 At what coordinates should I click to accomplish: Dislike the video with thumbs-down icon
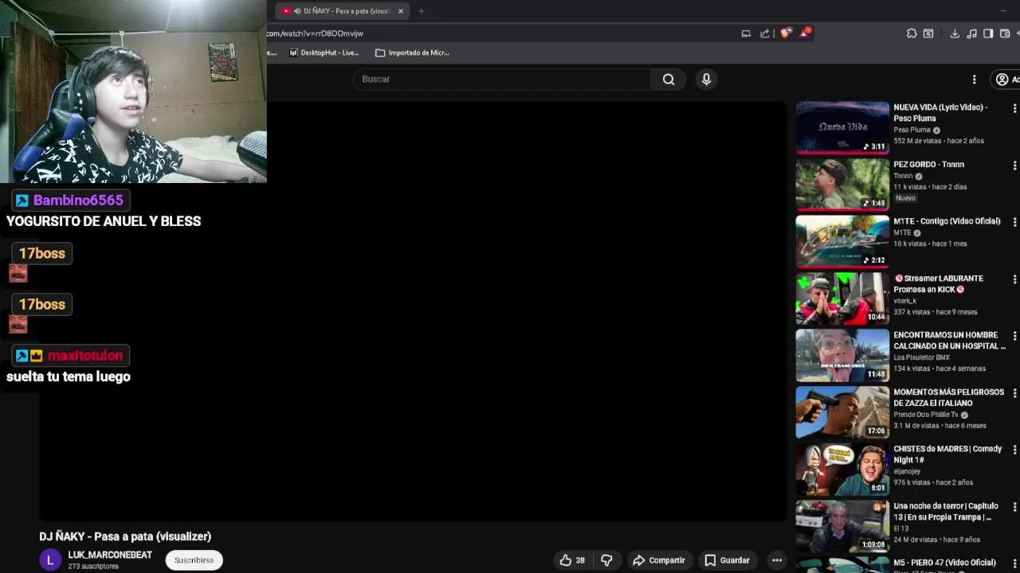tap(606, 560)
